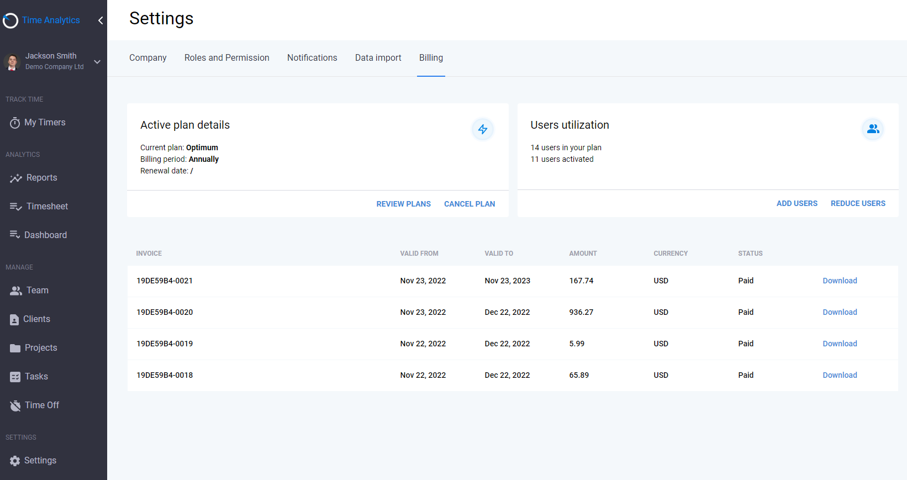The width and height of the screenshot is (907, 480).
Task: Click the Time Analytics brand text
Action: [x=51, y=20]
